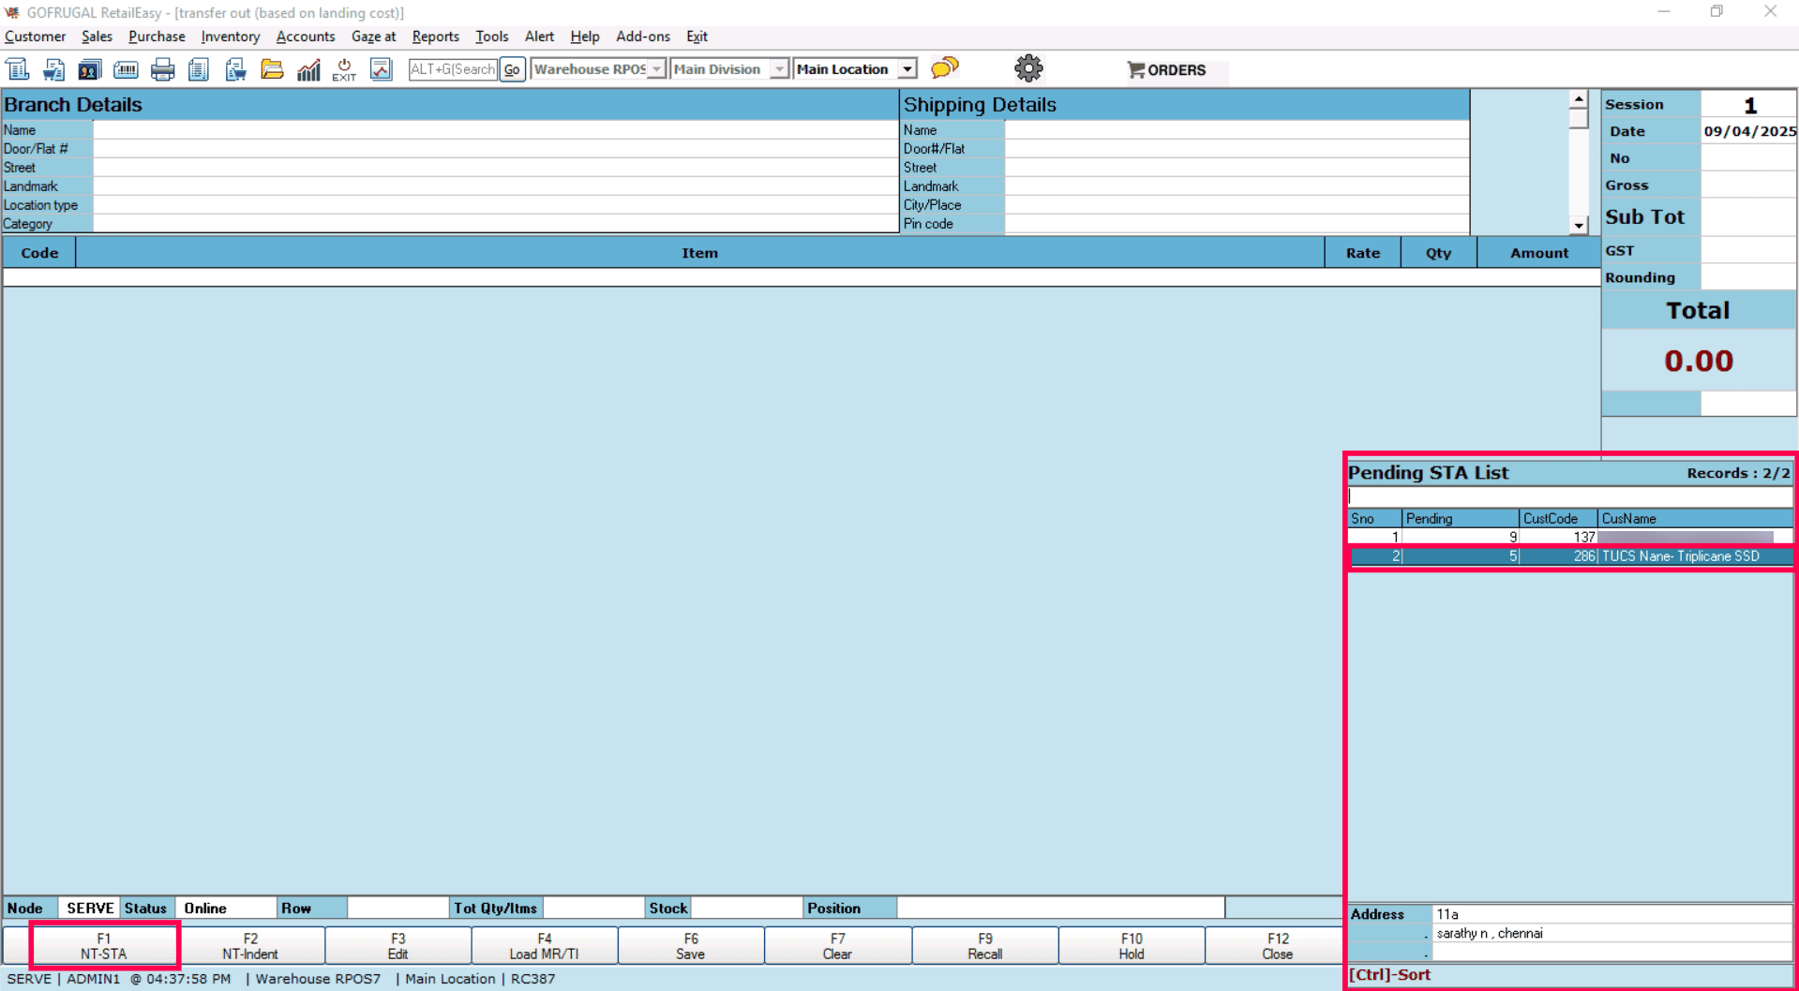
Task: Open the bar chart toolbar icon
Action: pyautogui.click(x=308, y=69)
